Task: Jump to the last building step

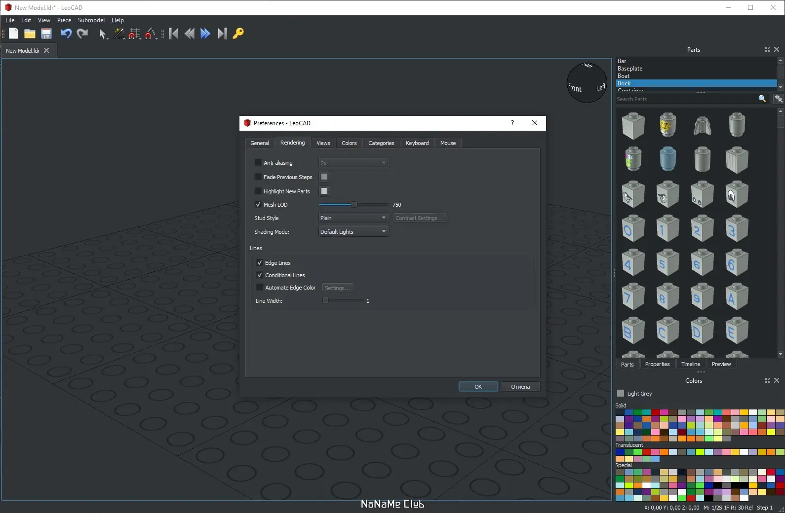Action: coord(222,34)
